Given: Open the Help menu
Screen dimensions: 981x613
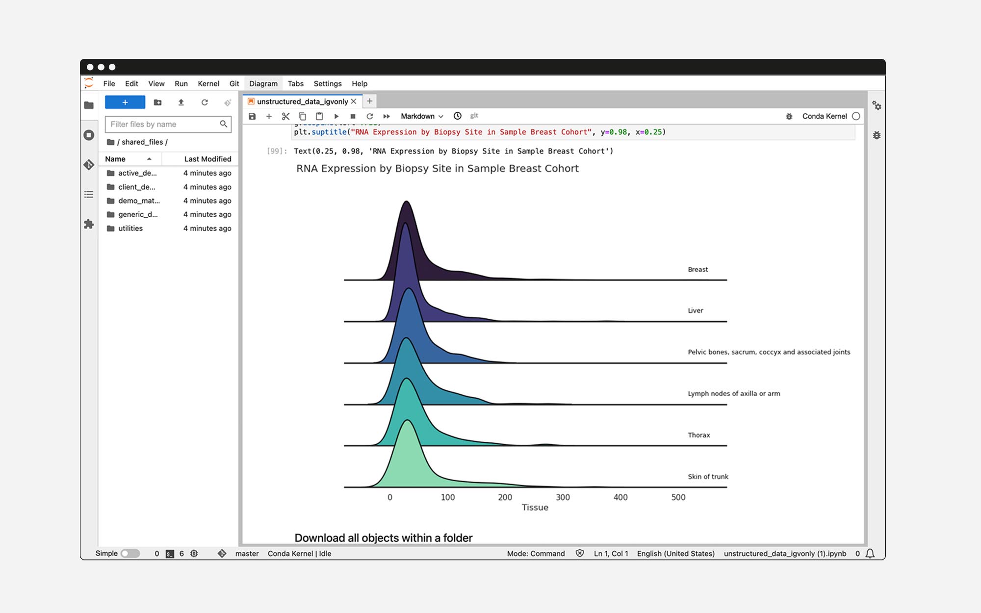Looking at the screenshot, I should click(360, 83).
